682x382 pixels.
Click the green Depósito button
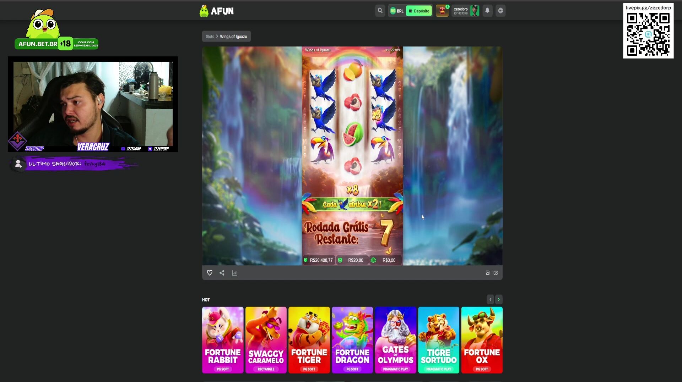click(419, 11)
